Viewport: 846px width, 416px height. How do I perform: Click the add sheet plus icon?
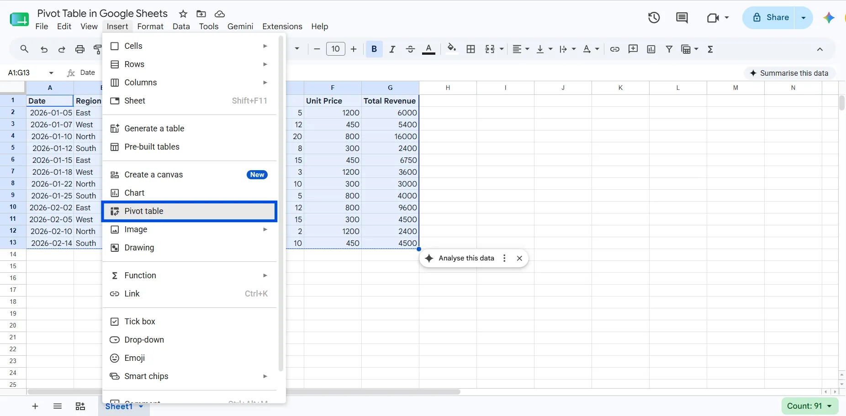35,406
